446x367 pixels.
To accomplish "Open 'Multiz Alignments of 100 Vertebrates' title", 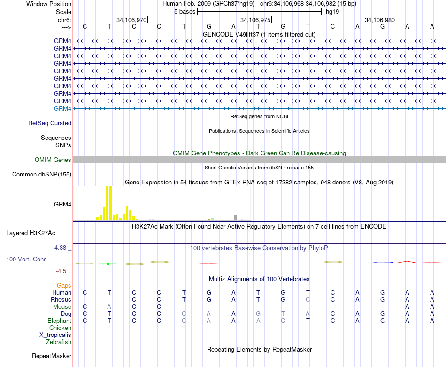I will coord(259,279).
